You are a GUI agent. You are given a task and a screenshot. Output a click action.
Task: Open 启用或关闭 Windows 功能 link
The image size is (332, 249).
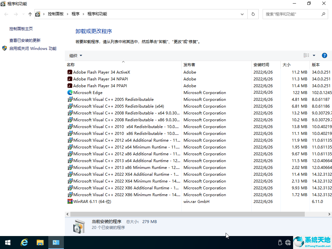click(33, 48)
